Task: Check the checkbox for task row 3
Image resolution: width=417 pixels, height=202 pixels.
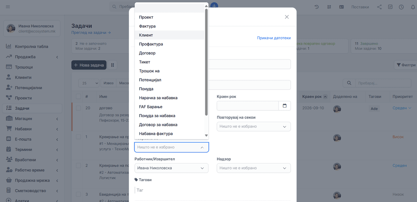Action: tap(79, 194)
